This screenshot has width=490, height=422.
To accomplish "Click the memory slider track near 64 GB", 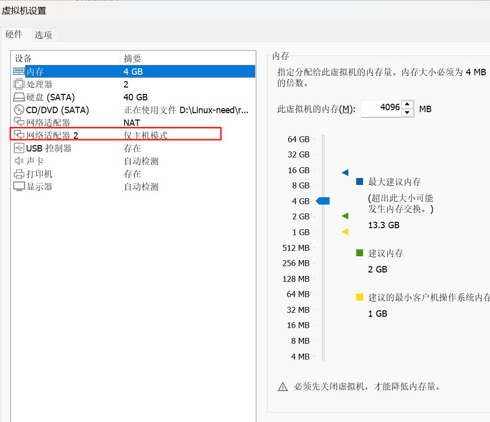I will pos(323,139).
